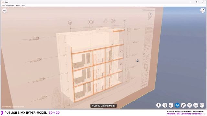Open the search in model icon
The image size is (207, 116).
click(202, 105)
